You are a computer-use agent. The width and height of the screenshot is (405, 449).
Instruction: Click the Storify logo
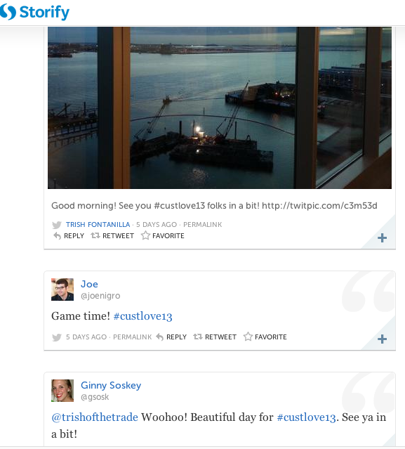(x=34, y=12)
